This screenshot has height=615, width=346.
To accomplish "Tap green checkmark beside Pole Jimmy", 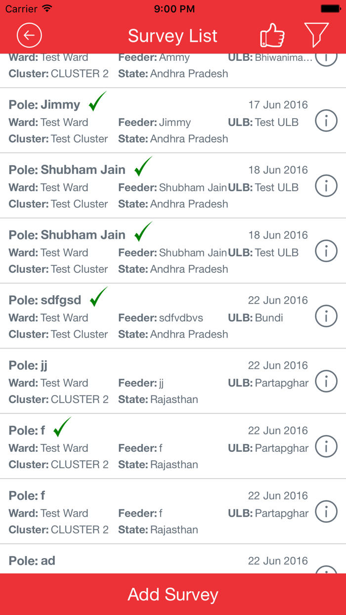I will [98, 101].
